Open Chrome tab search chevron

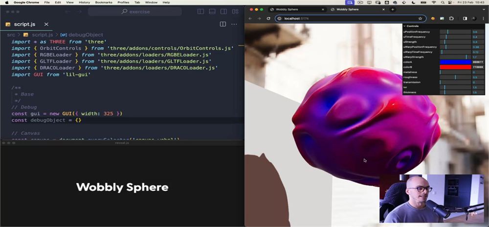coord(484,9)
